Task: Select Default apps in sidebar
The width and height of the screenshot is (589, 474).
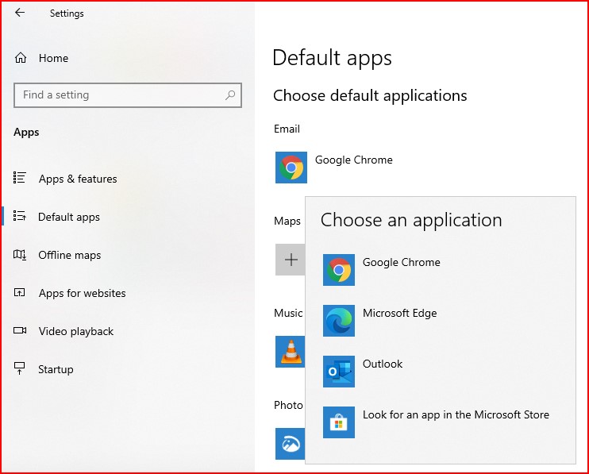Action: [69, 217]
